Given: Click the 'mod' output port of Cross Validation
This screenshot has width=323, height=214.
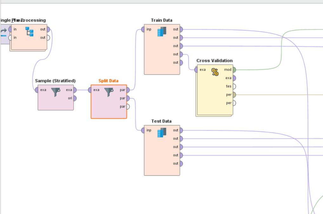Looking at the screenshot, I should point(234,70).
